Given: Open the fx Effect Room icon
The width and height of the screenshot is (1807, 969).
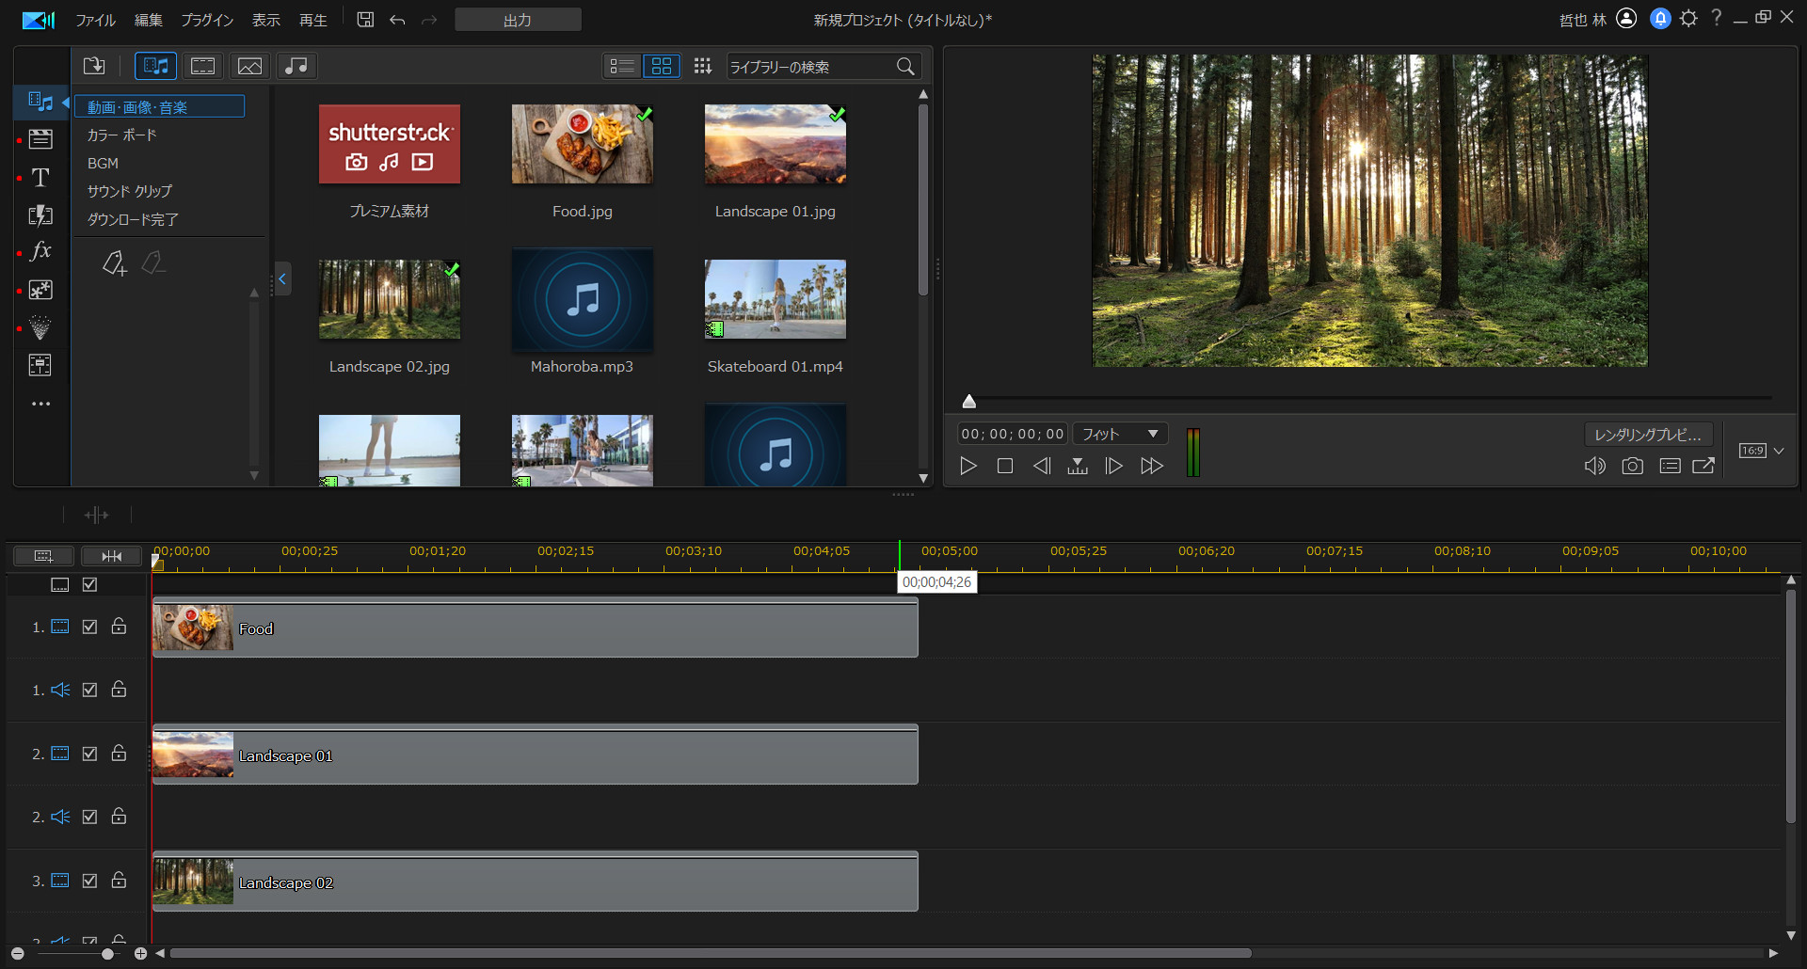Looking at the screenshot, I should pos(40,251).
